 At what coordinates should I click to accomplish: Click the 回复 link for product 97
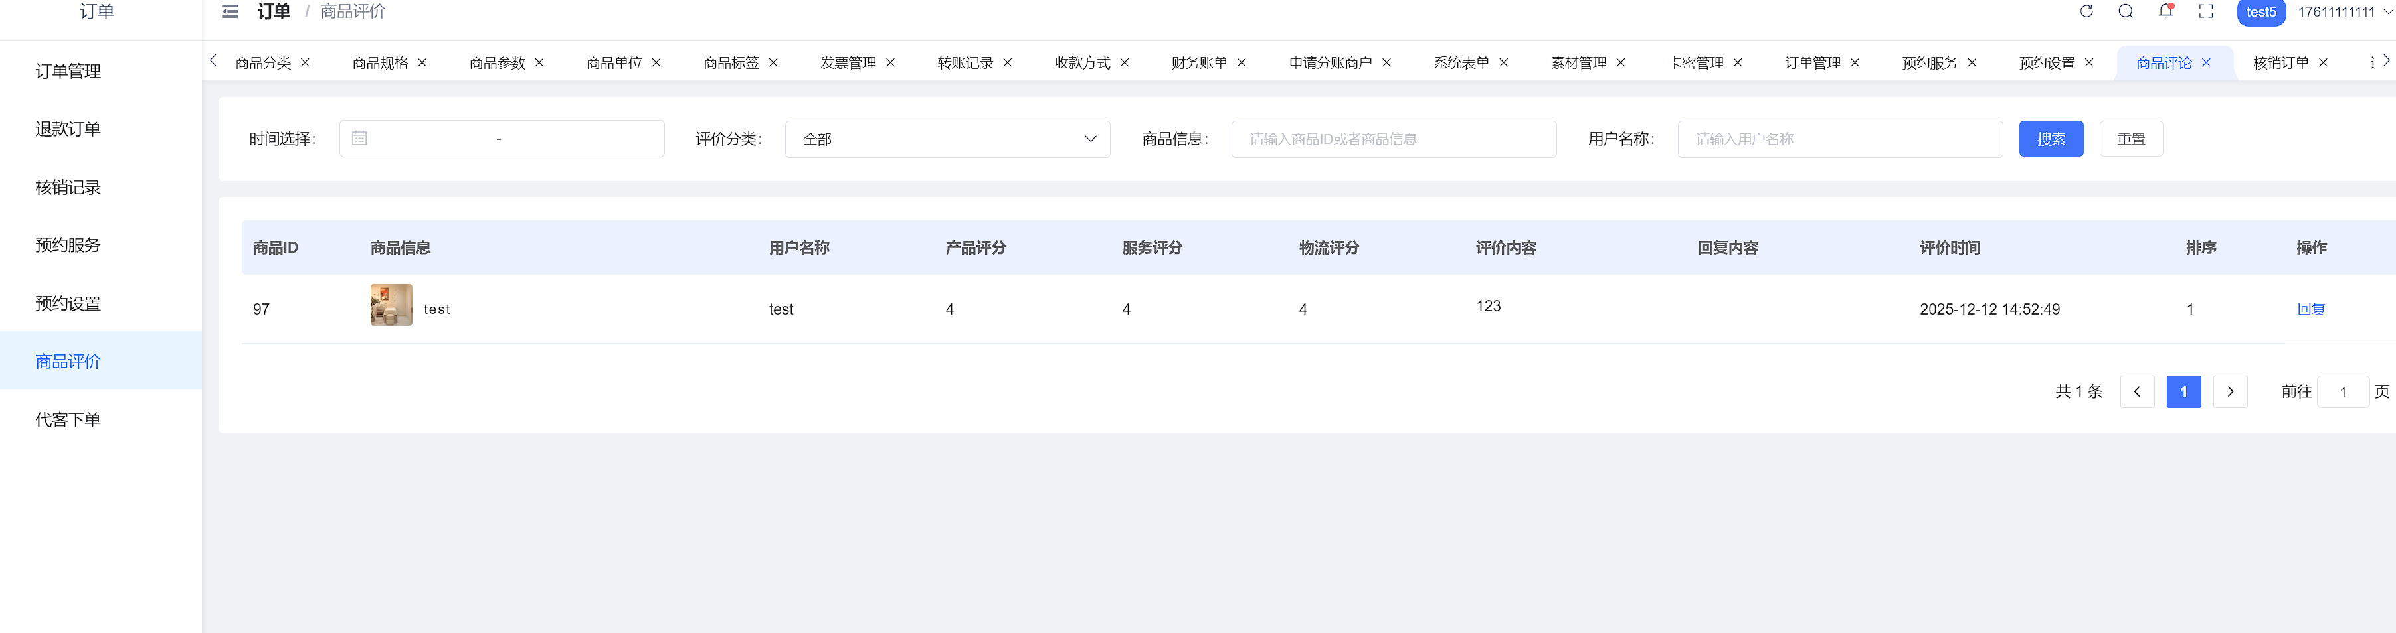click(2310, 309)
